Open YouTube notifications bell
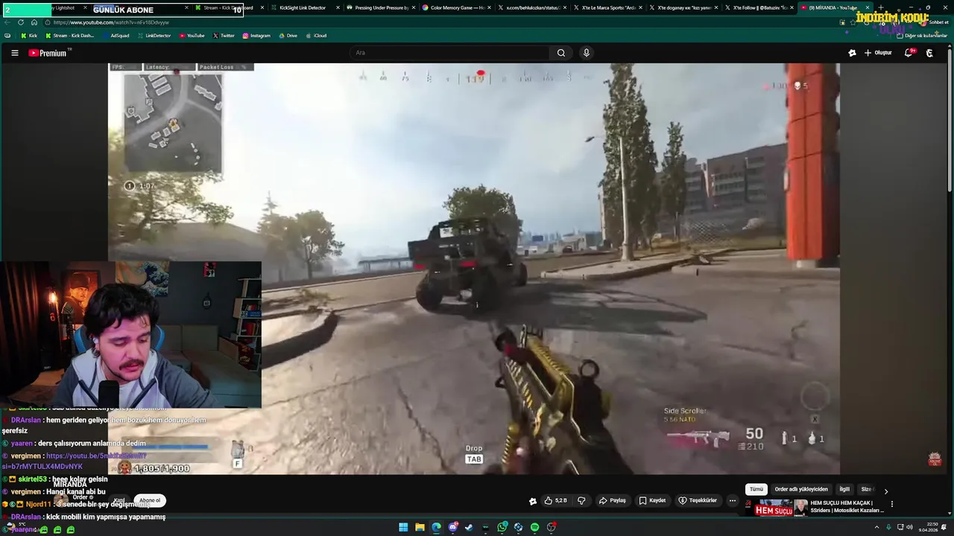Viewport: 954px width, 536px height. (x=909, y=53)
